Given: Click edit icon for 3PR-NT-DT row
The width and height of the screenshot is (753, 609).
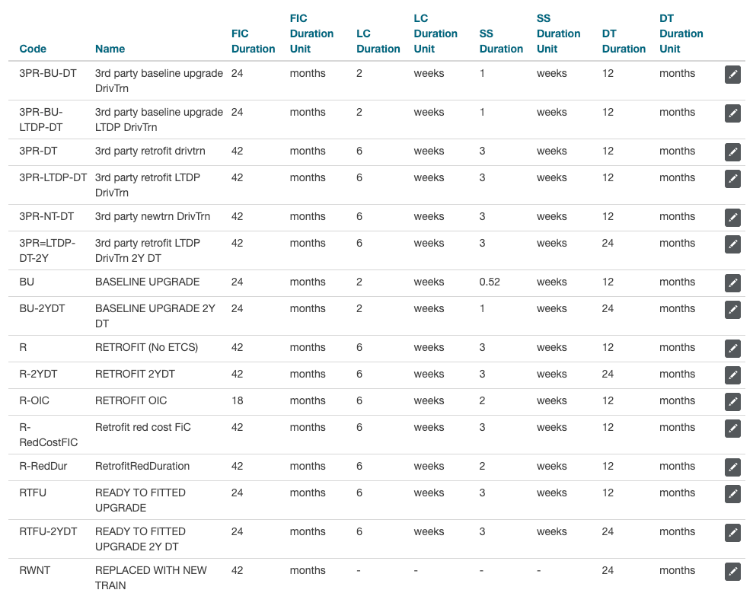Looking at the screenshot, I should coord(732,218).
